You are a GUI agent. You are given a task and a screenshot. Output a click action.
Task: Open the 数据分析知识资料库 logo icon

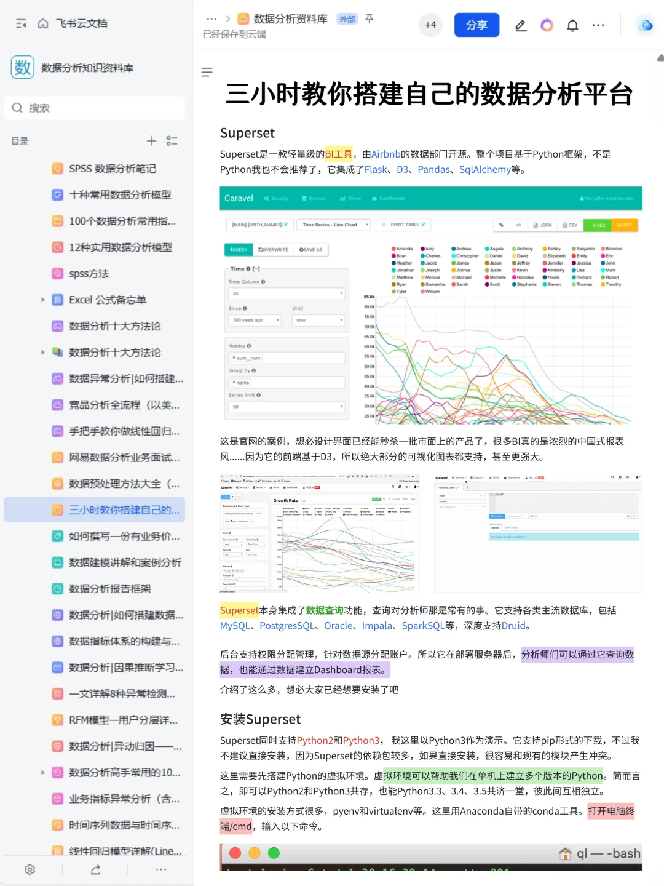tap(23, 67)
